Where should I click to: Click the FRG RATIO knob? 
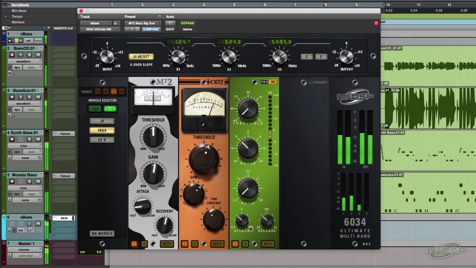[248, 188]
